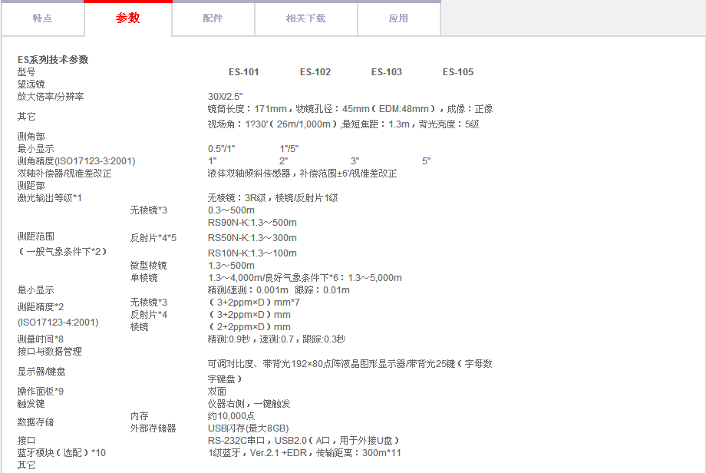
Task: Click the ES-105 model column header
Action: pyautogui.click(x=458, y=72)
